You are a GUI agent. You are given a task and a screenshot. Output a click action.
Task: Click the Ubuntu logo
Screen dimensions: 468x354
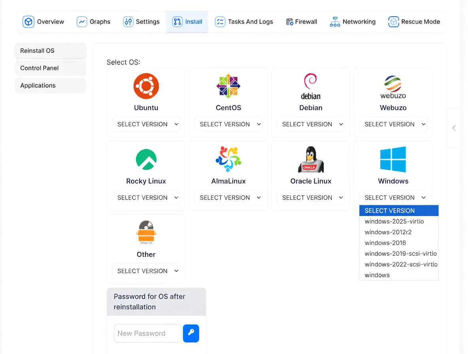[x=146, y=86]
